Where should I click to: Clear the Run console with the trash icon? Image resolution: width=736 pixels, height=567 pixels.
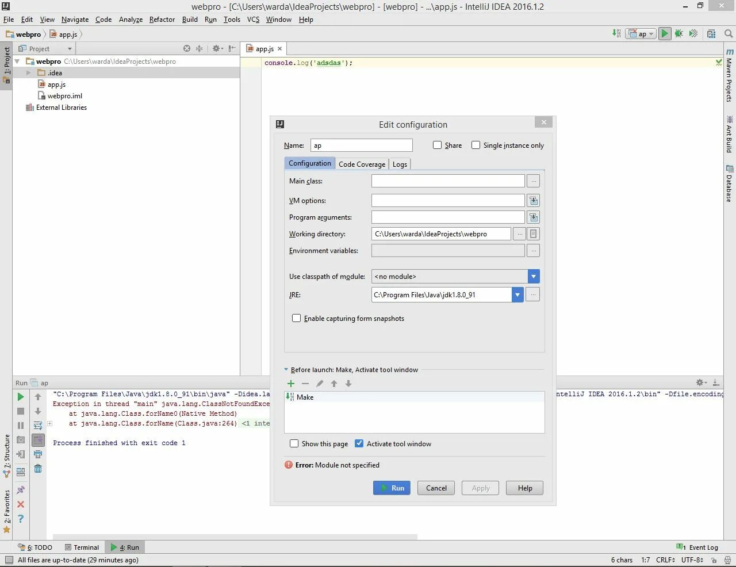(x=38, y=469)
